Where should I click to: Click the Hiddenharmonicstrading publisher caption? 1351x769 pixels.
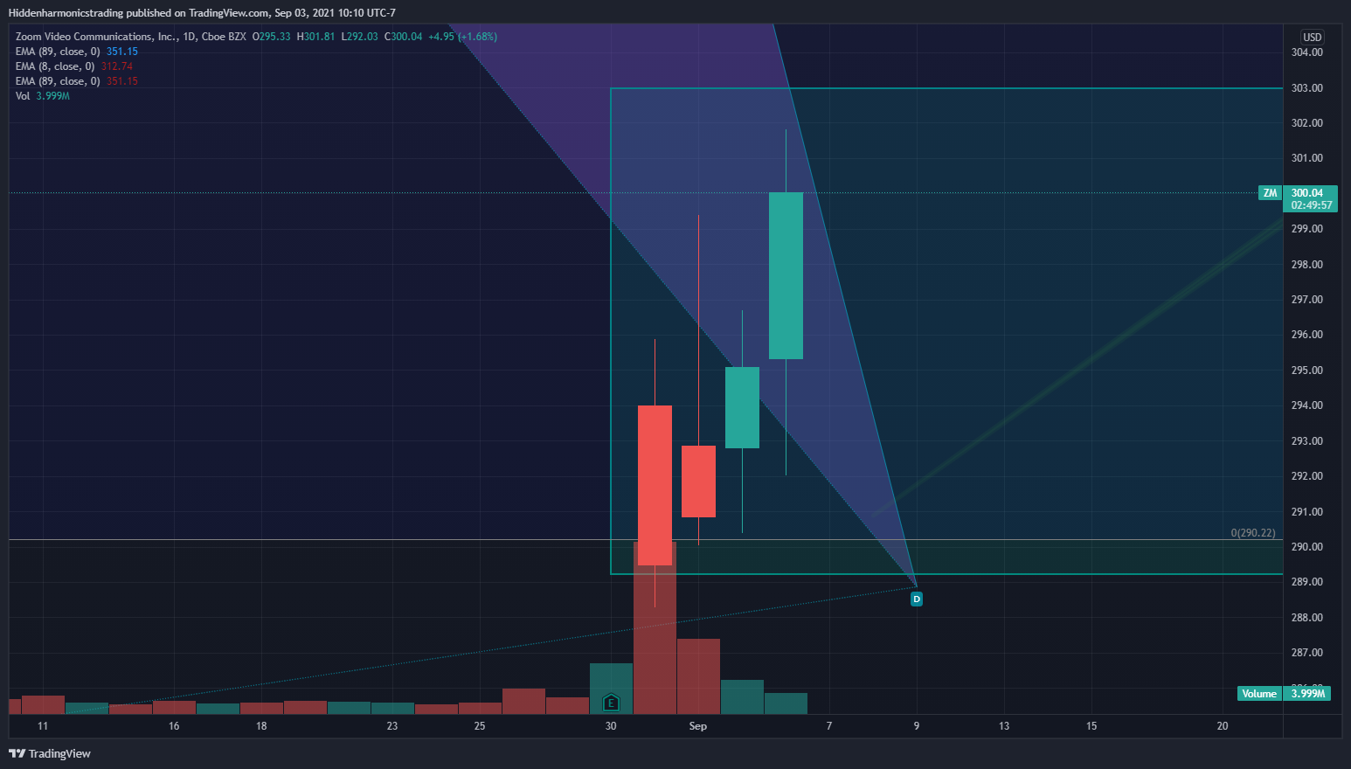coord(202,13)
